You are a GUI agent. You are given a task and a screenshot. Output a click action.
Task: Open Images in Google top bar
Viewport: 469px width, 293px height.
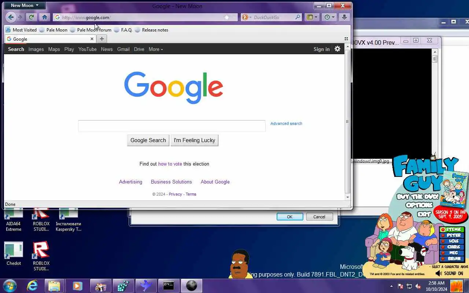click(36, 49)
